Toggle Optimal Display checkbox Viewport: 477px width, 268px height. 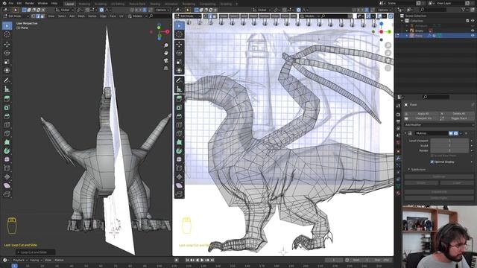[432, 162]
